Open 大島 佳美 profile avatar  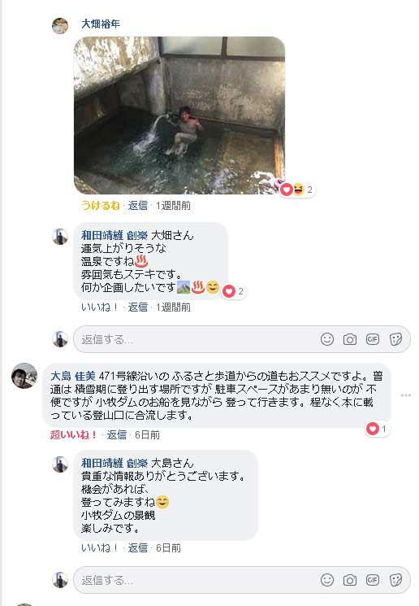(24, 376)
